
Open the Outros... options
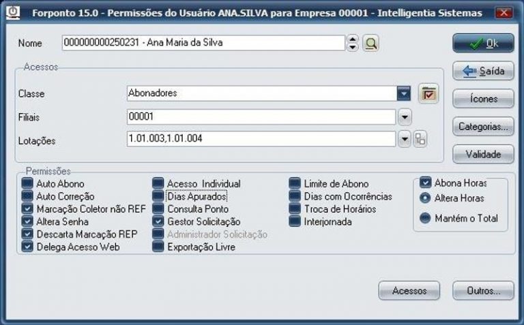[483, 290]
